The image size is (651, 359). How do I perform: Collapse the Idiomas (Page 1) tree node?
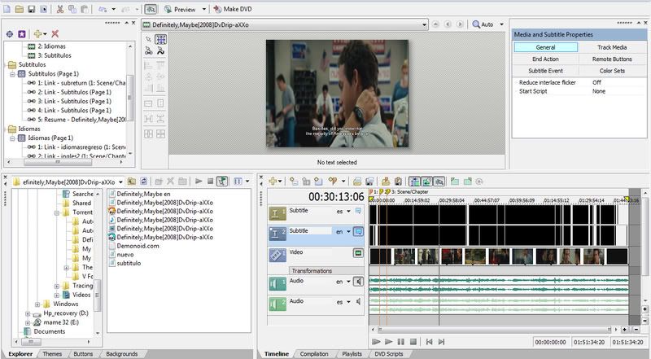[x=12, y=138]
